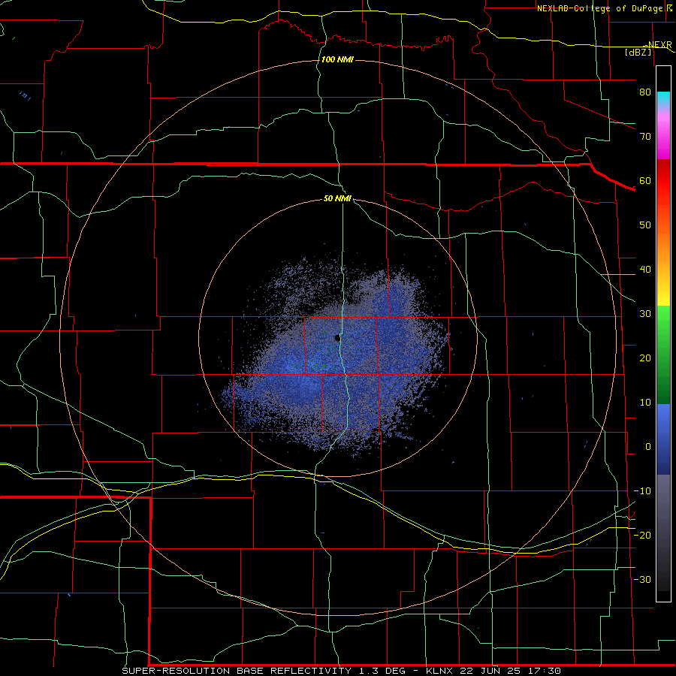Click the '0' value on the dBZ scale
This screenshot has height=676, width=676.
point(647,447)
